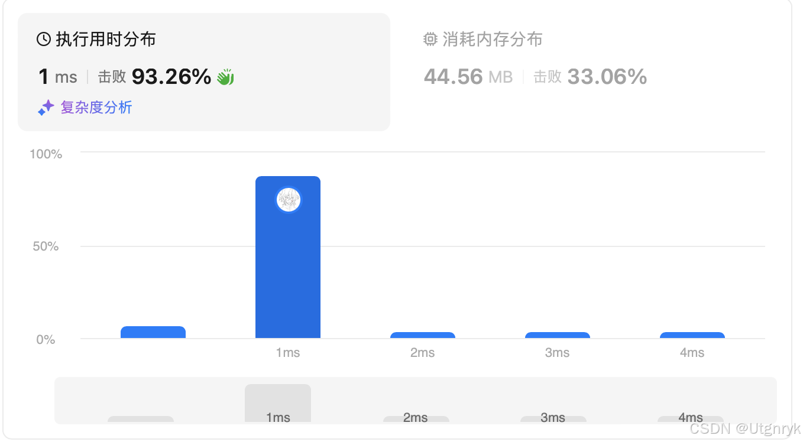Select 4ms segment in the range overview

click(x=691, y=419)
